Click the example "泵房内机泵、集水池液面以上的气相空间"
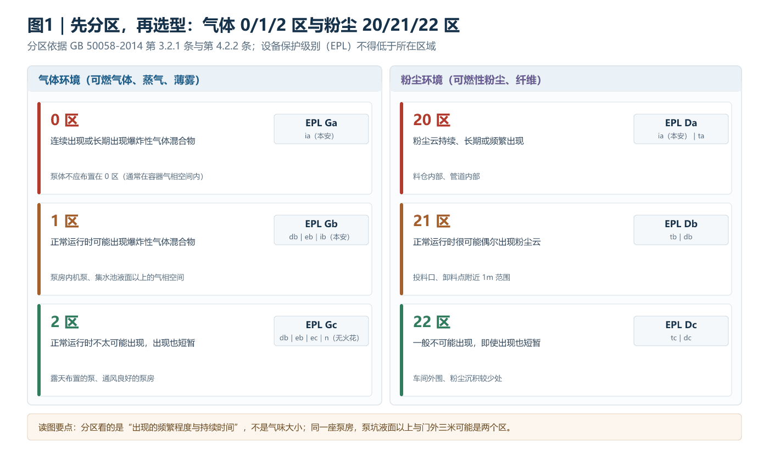Screen dimensions: 769x450 tap(118, 277)
